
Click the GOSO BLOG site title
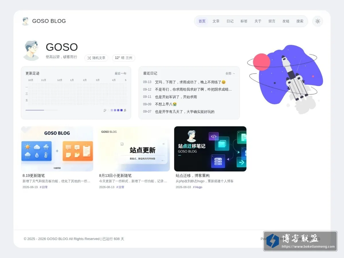click(49, 21)
